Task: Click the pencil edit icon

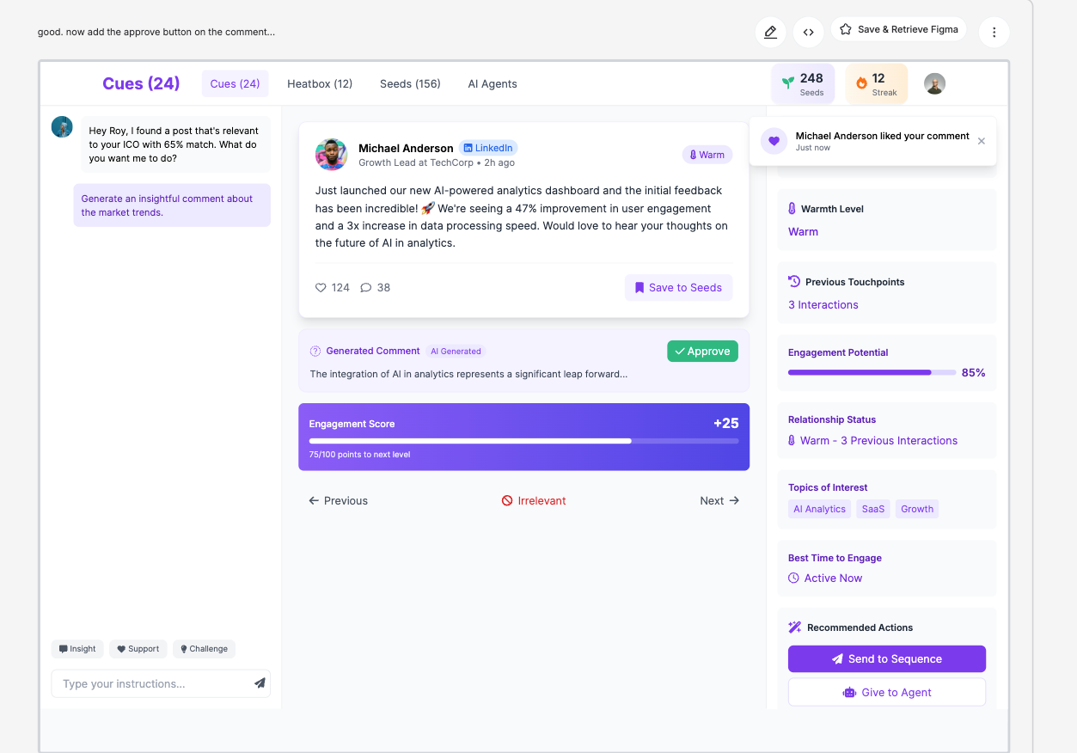Action: click(x=770, y=32)
